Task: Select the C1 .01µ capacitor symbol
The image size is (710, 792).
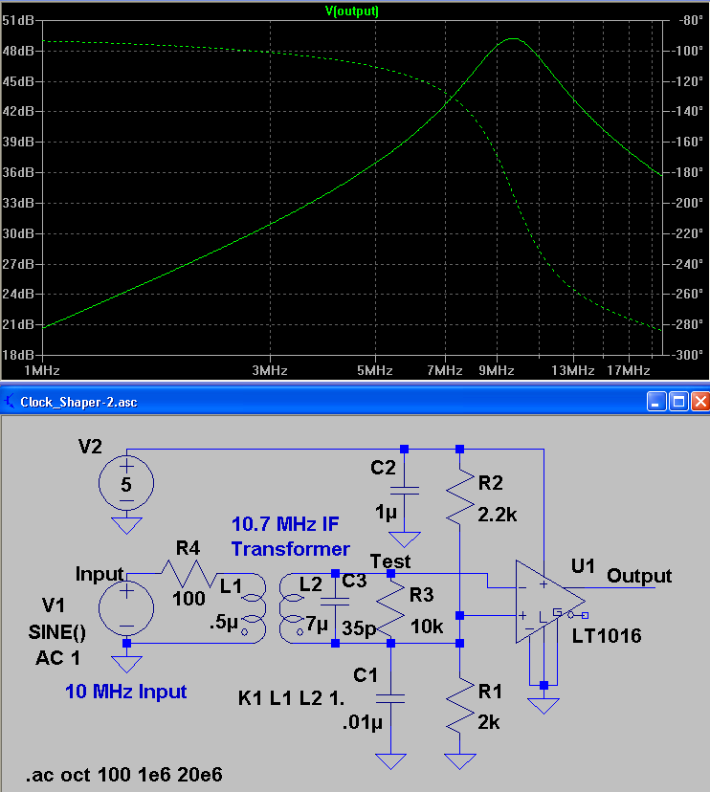Action: point(390,699)
